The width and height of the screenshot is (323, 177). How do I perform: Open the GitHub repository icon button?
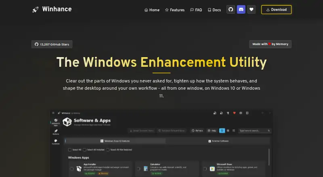click(231, 9)
